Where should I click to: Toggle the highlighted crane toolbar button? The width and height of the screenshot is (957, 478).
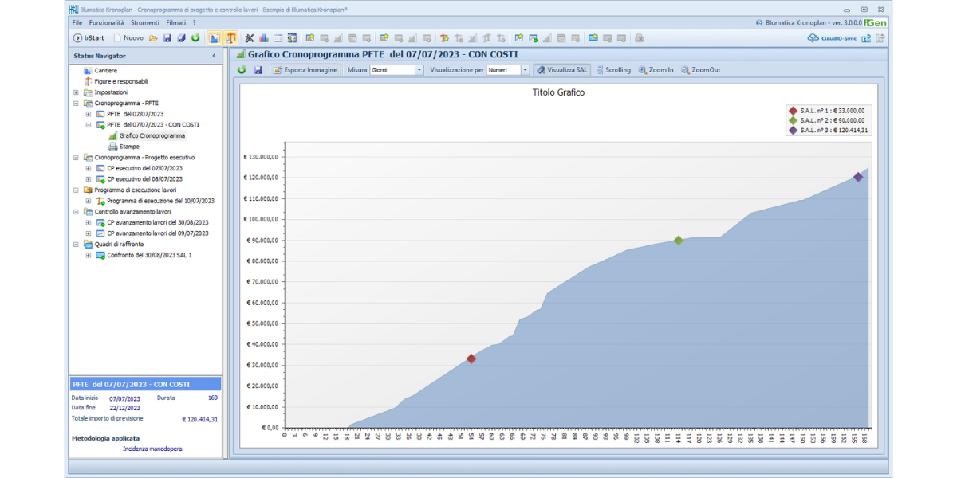tap(231, 38)
